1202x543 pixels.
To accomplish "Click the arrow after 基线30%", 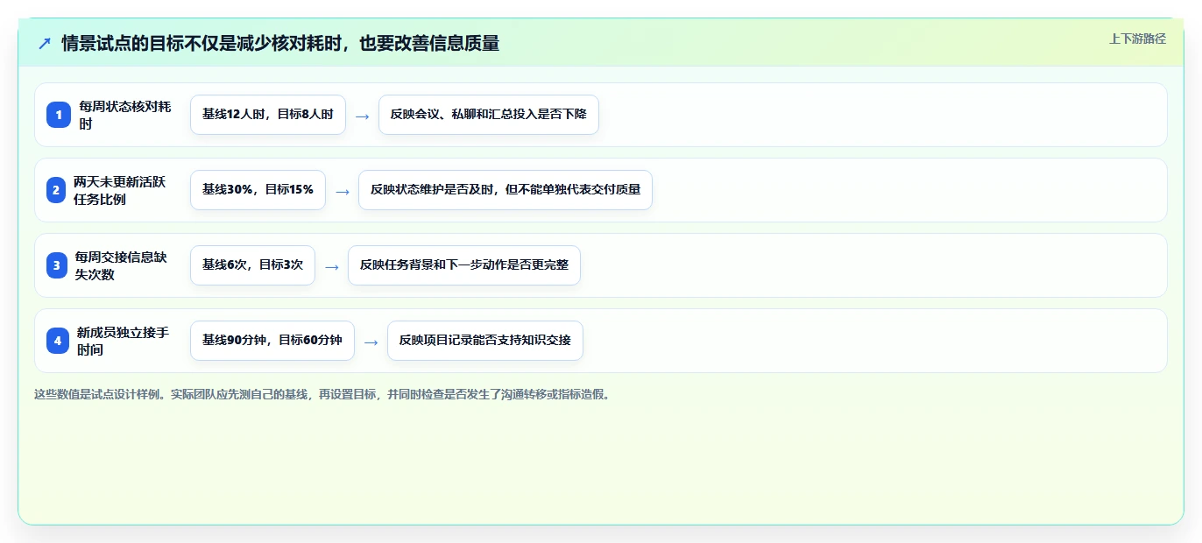I will (342, 191).
